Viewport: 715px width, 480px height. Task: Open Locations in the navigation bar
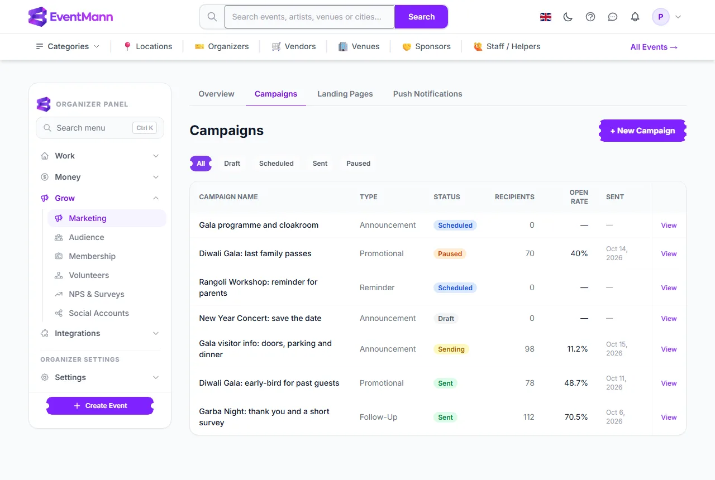tap(147, 46)
